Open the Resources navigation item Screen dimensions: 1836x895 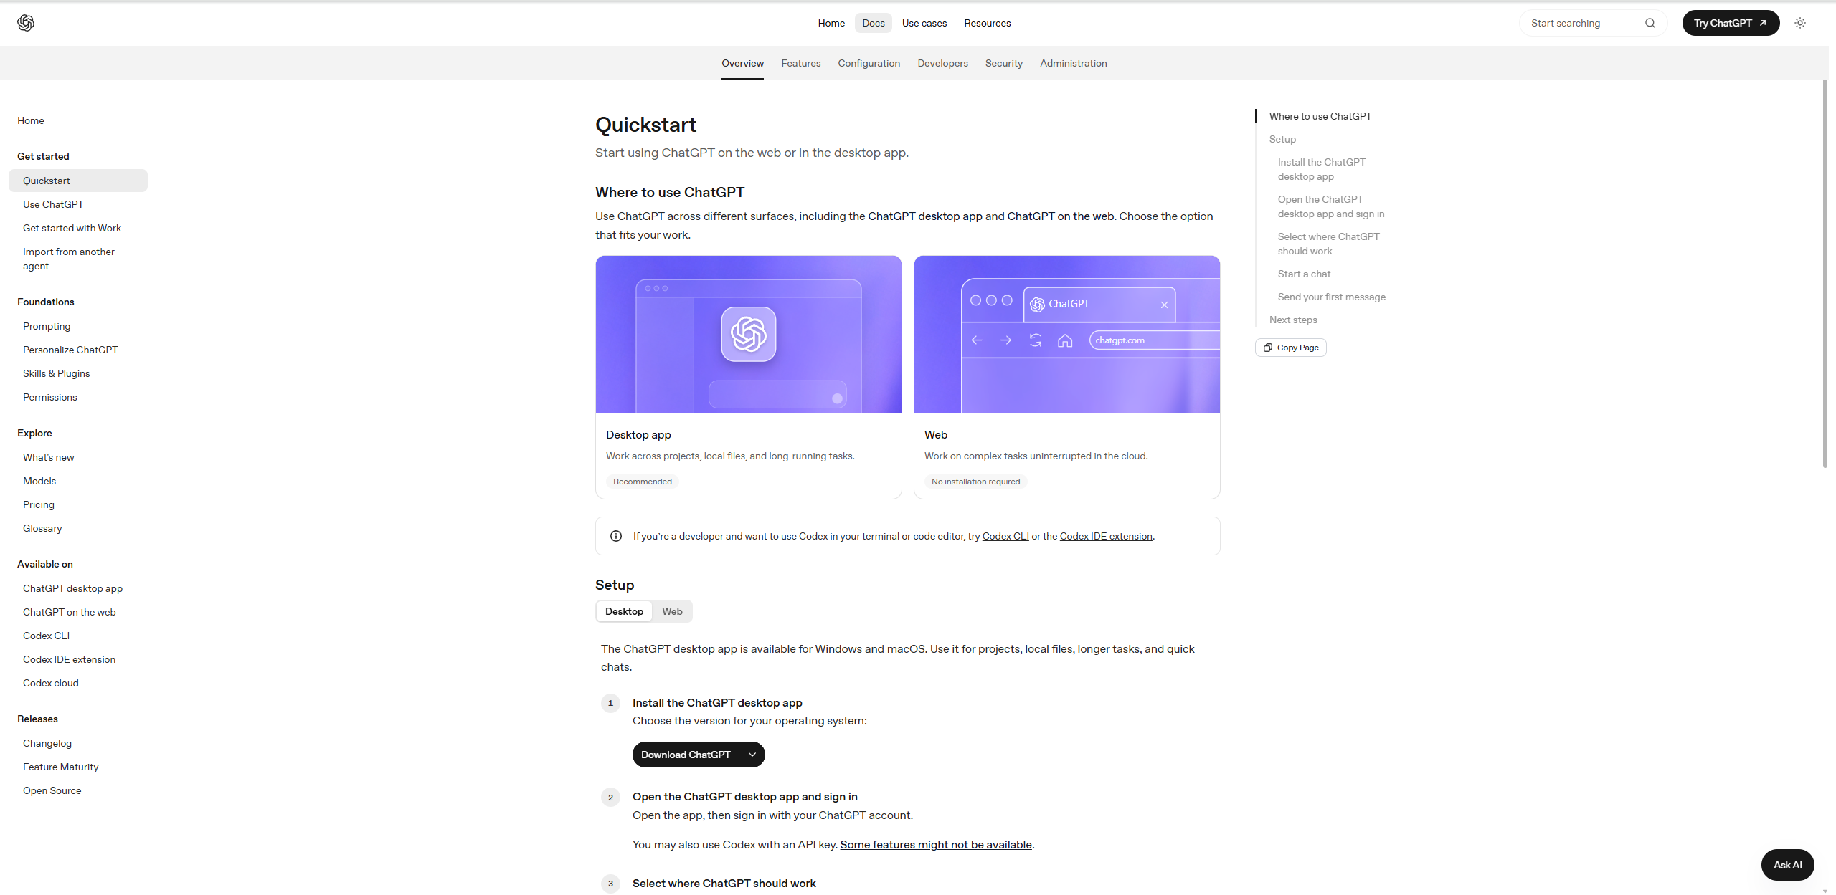tap(988, 23)
